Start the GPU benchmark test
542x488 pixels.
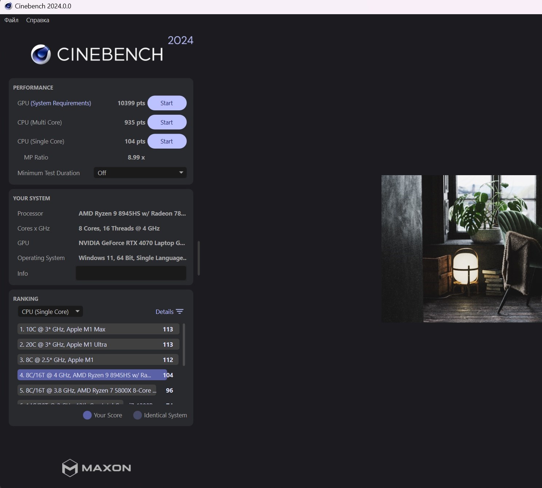pos(167,103)
